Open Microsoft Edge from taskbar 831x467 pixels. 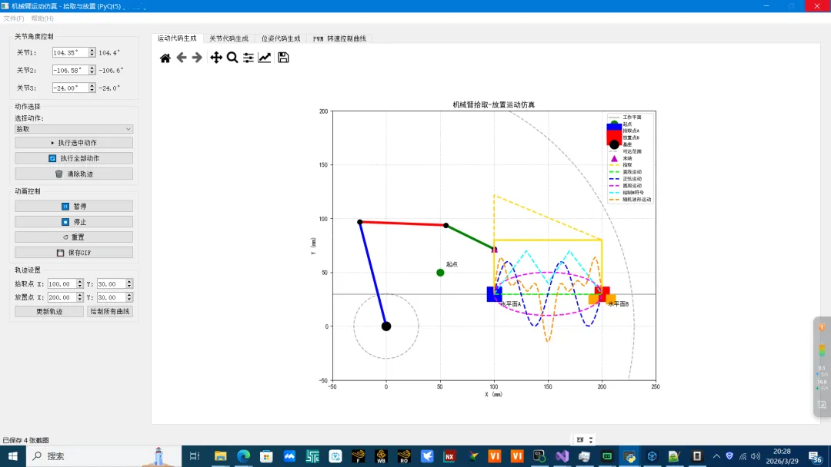pyautogui.click(x=243, y=456)
